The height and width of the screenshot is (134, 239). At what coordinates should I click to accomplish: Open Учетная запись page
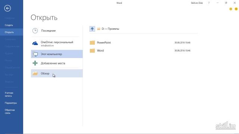coord(9,94)
